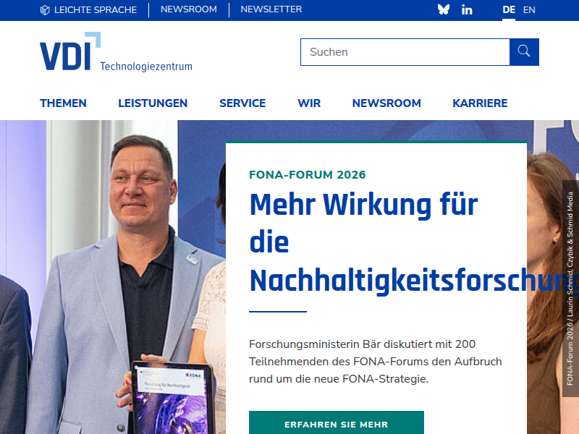
Task: Click the magnifier search button
Action: coord(524,52)
